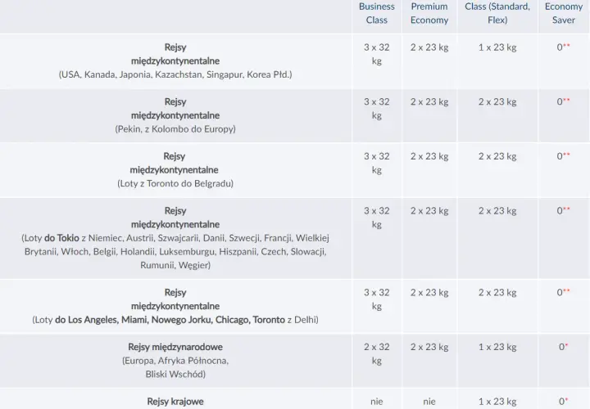Click the Class (Standard, Flex) column header
The height and width of the screenshot is (409, 590).
pyautogui.click(x=497, y=13)
